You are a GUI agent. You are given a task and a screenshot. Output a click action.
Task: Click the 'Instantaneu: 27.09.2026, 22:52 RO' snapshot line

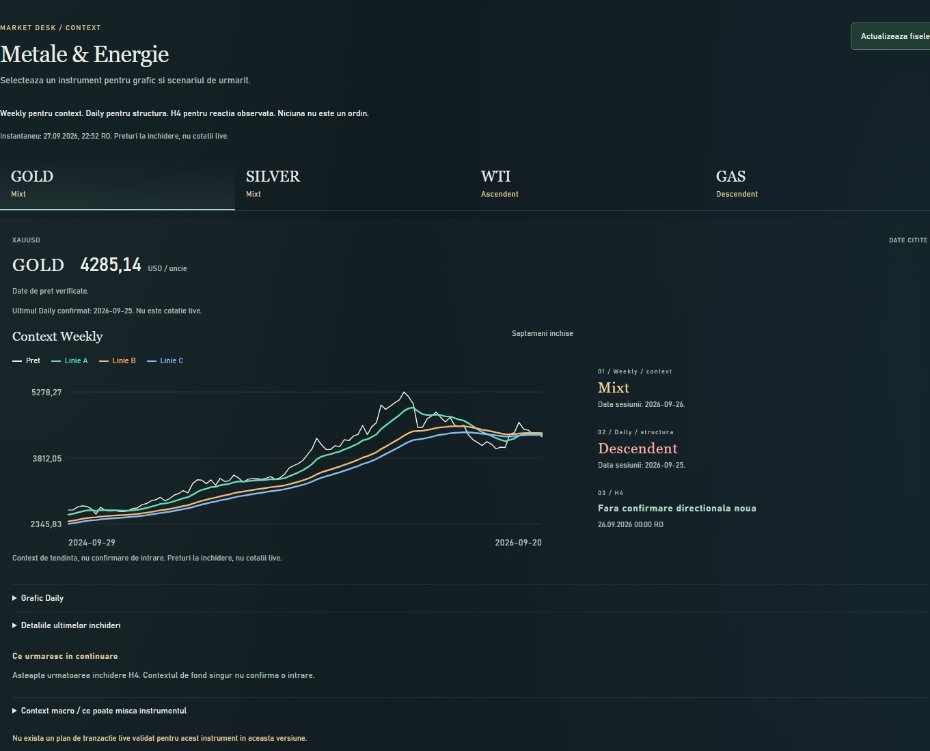click(114, 137)
